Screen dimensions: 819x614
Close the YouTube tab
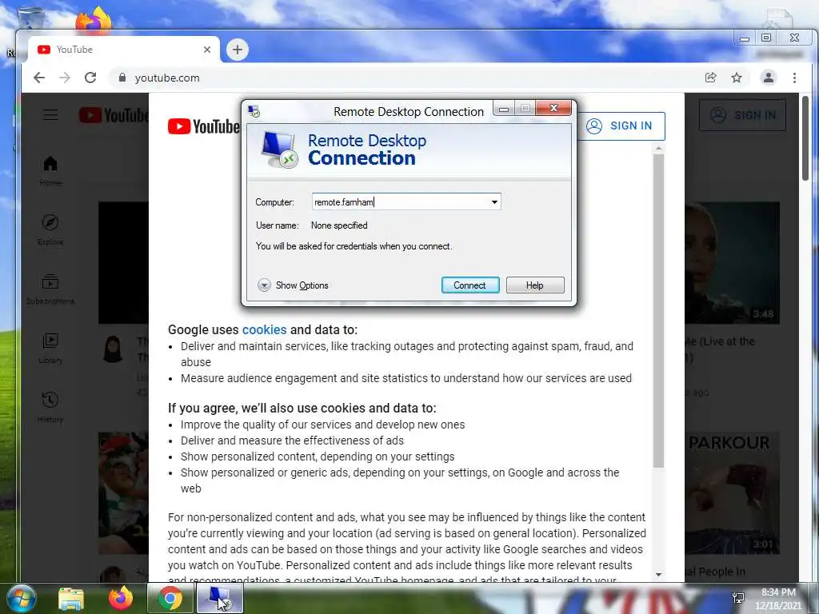click(207, 50)
